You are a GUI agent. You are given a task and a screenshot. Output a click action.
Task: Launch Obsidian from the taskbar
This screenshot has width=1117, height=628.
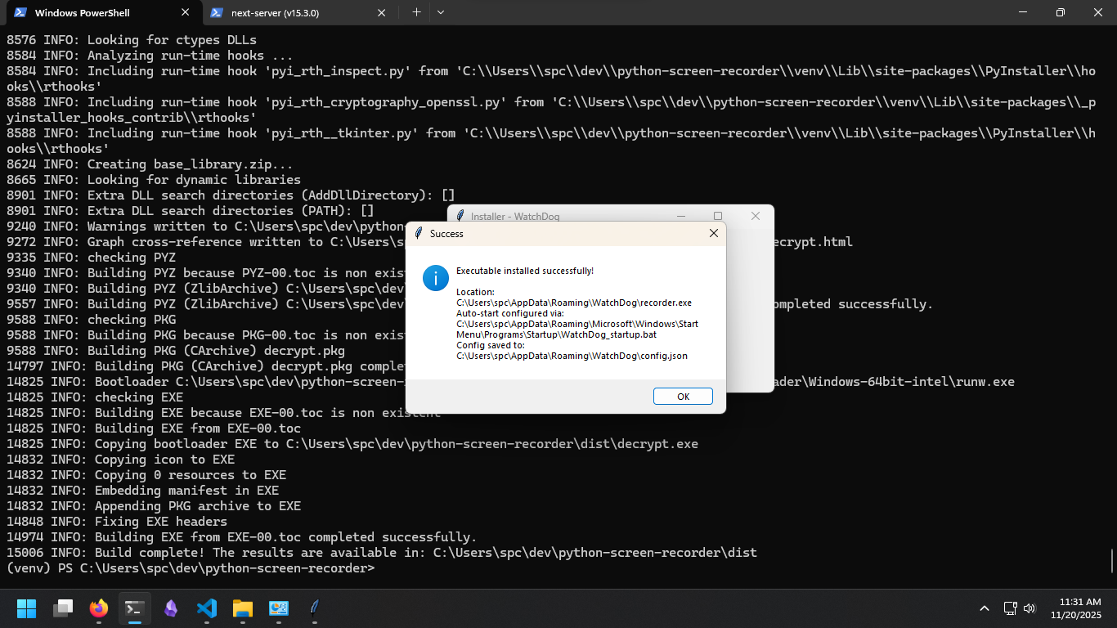[x=171, y=608]
